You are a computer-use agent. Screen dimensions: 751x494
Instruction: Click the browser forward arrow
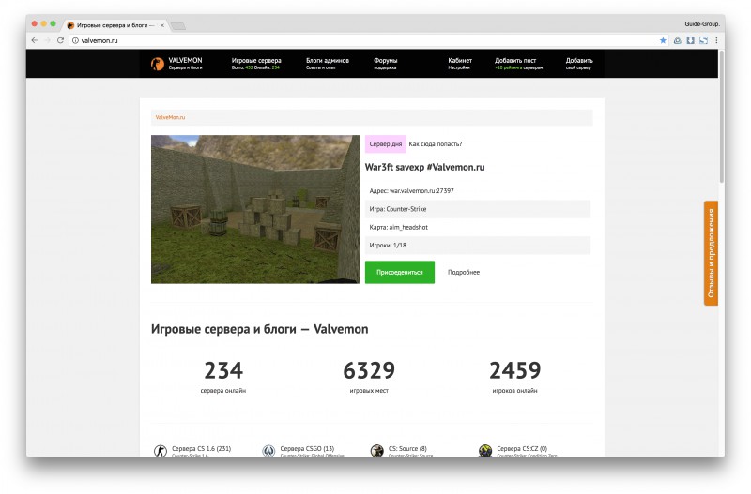point(47,40)
